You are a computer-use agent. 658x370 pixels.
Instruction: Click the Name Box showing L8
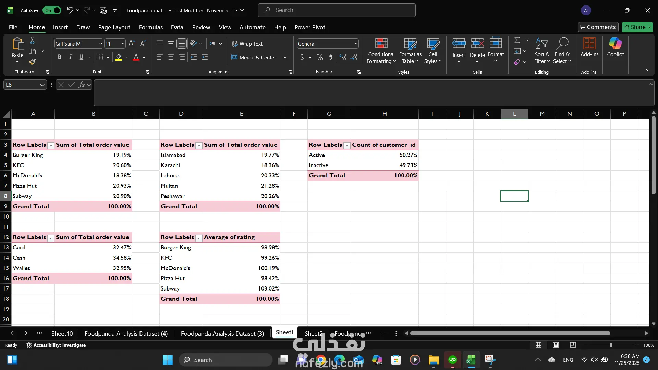21,85
